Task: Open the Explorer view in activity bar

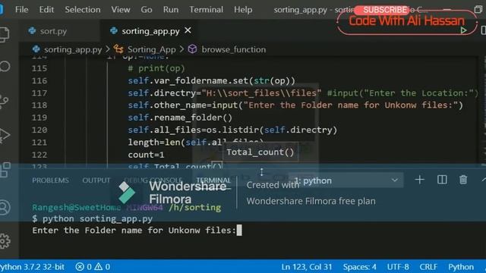Action: point(5,34)
